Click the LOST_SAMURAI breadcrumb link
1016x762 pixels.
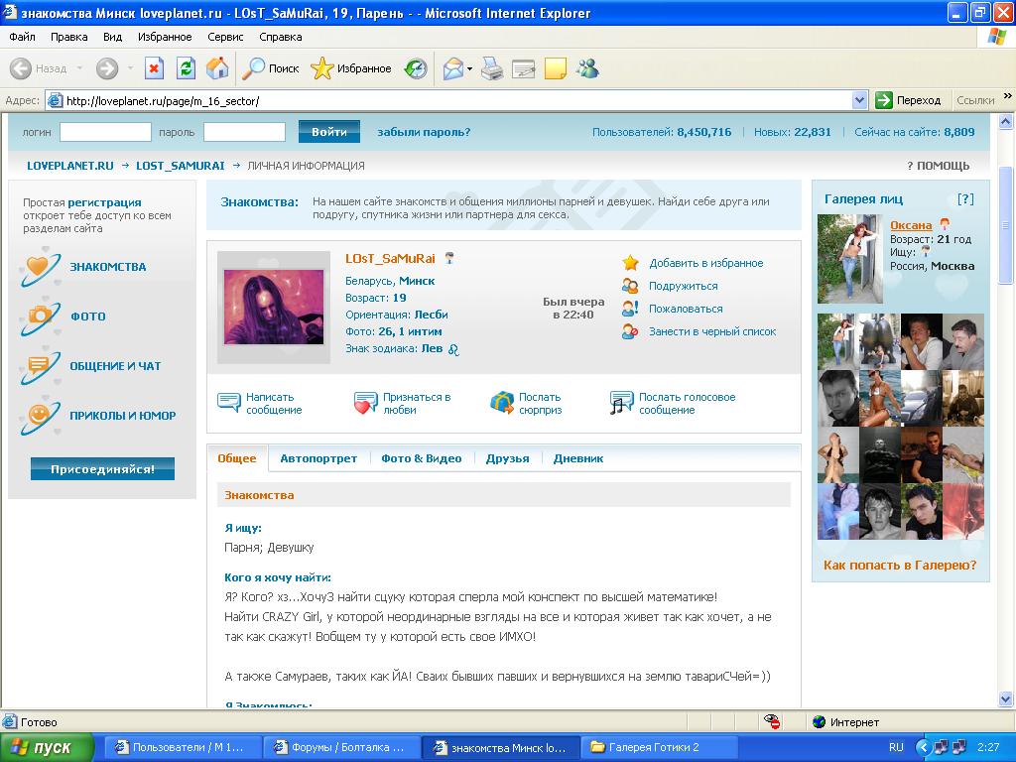(181, 166)
